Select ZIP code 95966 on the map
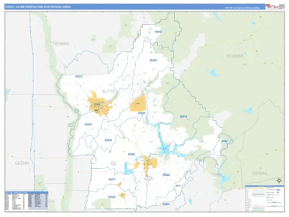 tap(166, 175)
